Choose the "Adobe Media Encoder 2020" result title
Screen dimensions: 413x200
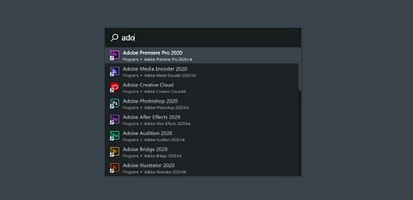(155, 69)
